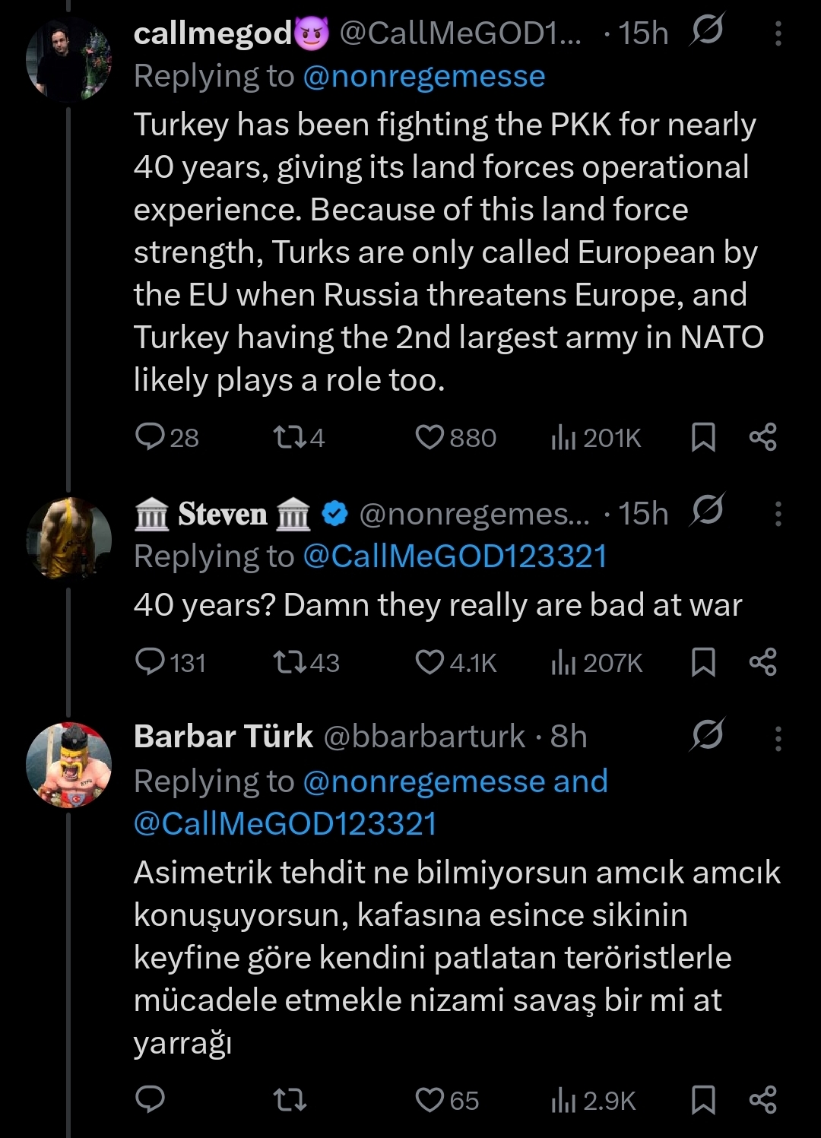Bookmark callmegod's tweet
Screen dimensions: 821x1138
click(x=703, y=437)
